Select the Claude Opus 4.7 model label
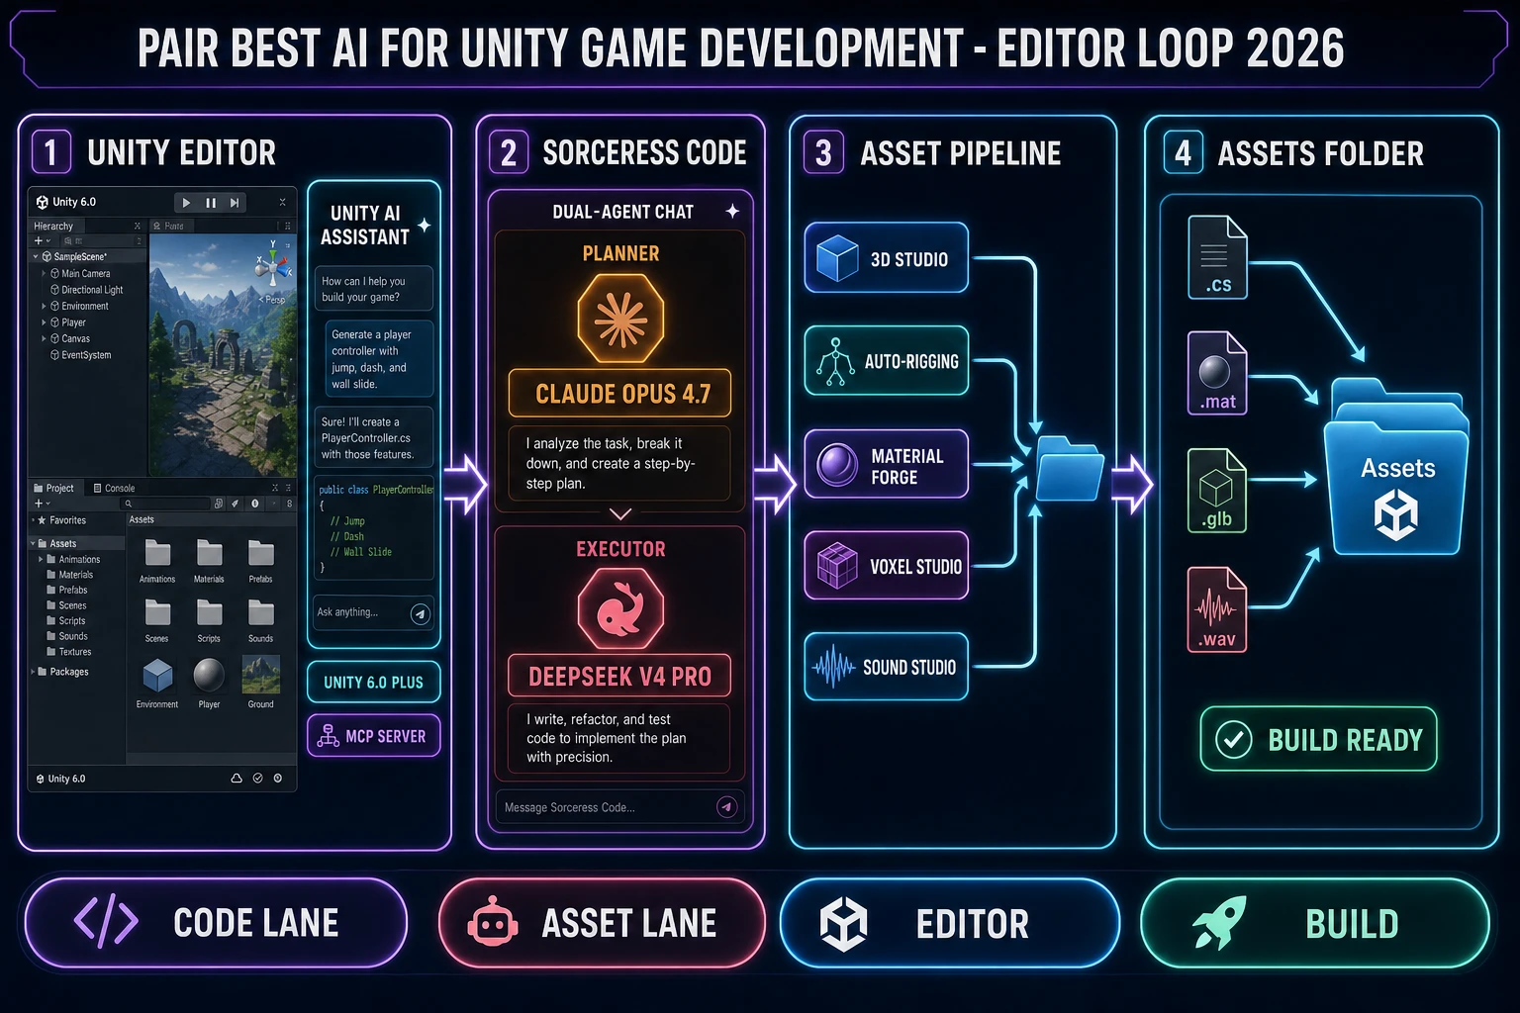 click(620, 394)
